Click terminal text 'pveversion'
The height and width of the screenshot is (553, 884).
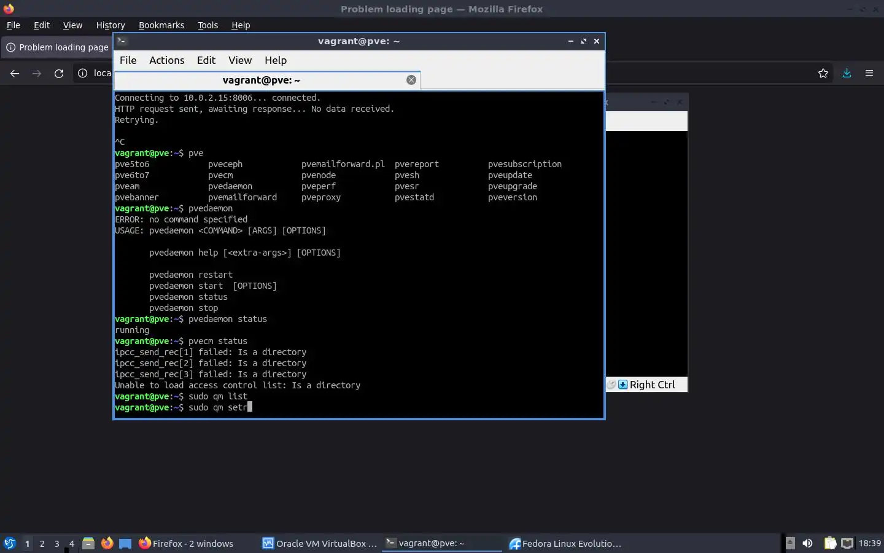coord(513,197)
